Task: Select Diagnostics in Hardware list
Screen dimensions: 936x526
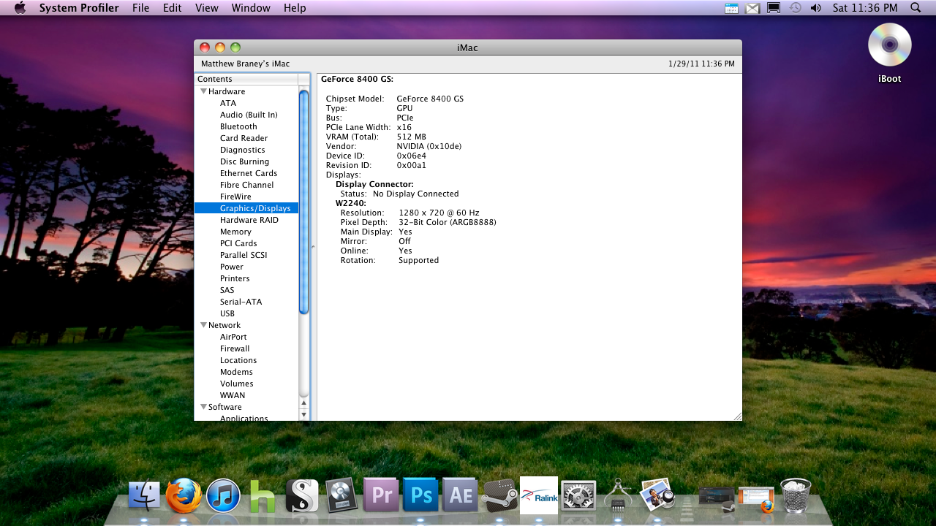Action: 243,150
